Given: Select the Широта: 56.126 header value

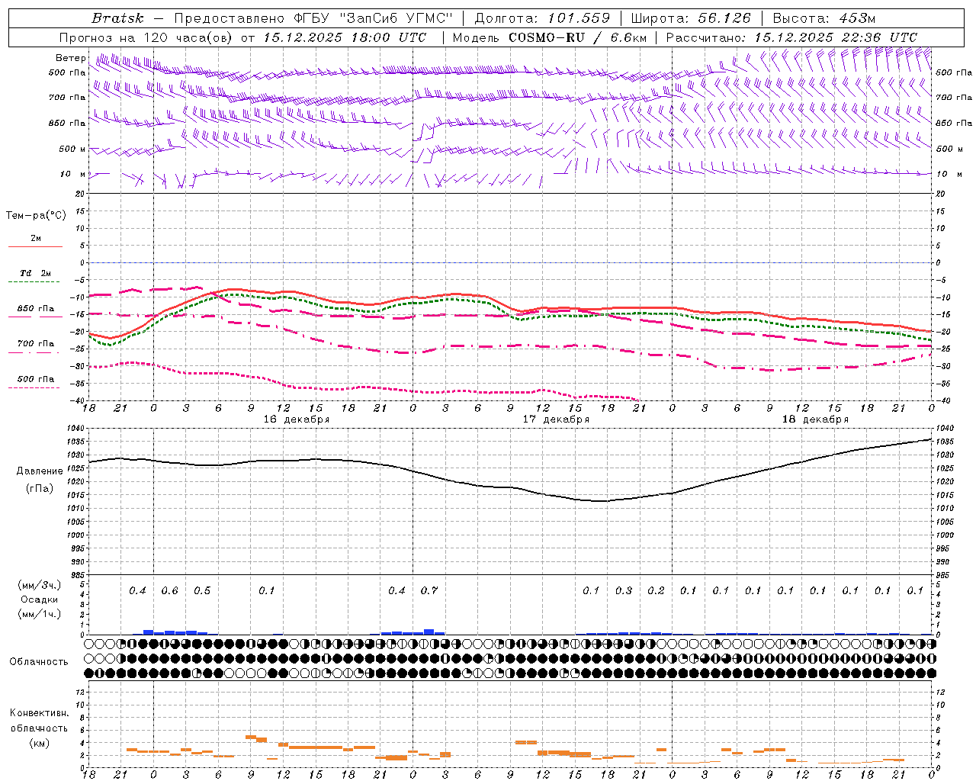Looking at the screenshot, I should tap(691, 18).
